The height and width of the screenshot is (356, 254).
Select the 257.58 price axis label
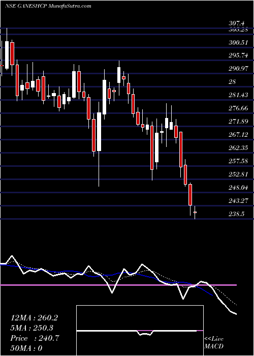[x=239, y=161]
